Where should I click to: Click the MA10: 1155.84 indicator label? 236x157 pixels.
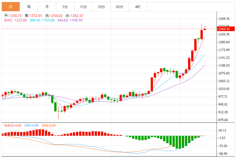pos(42,20)
